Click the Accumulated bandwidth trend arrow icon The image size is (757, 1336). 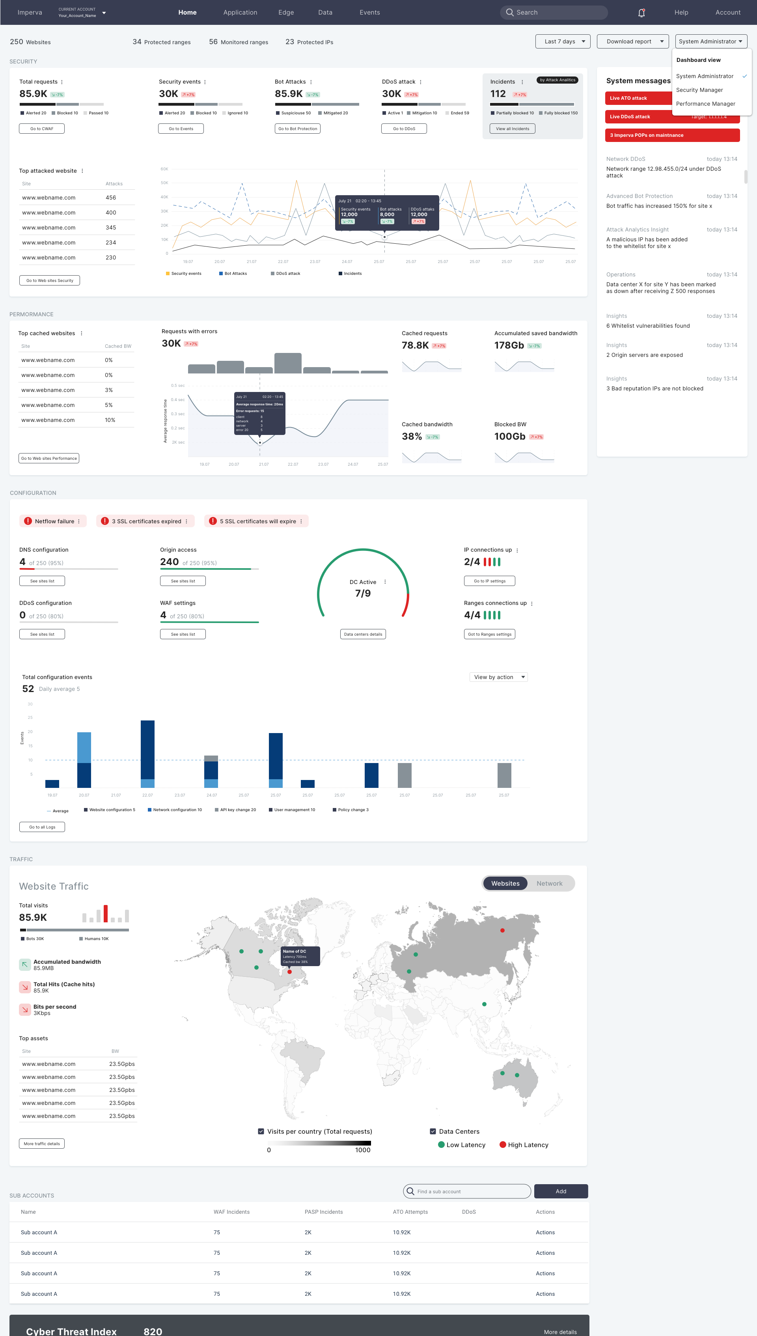24,964
